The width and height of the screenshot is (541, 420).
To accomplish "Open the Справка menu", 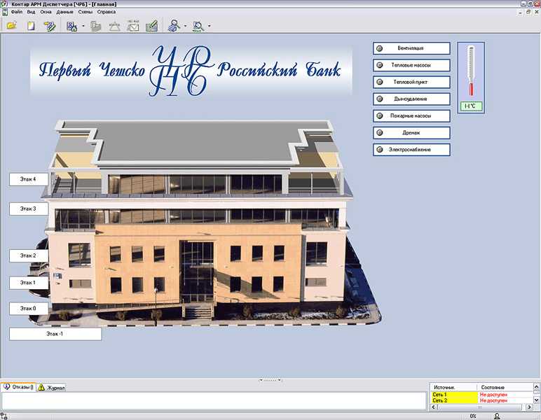I will [x=107, y=12].
